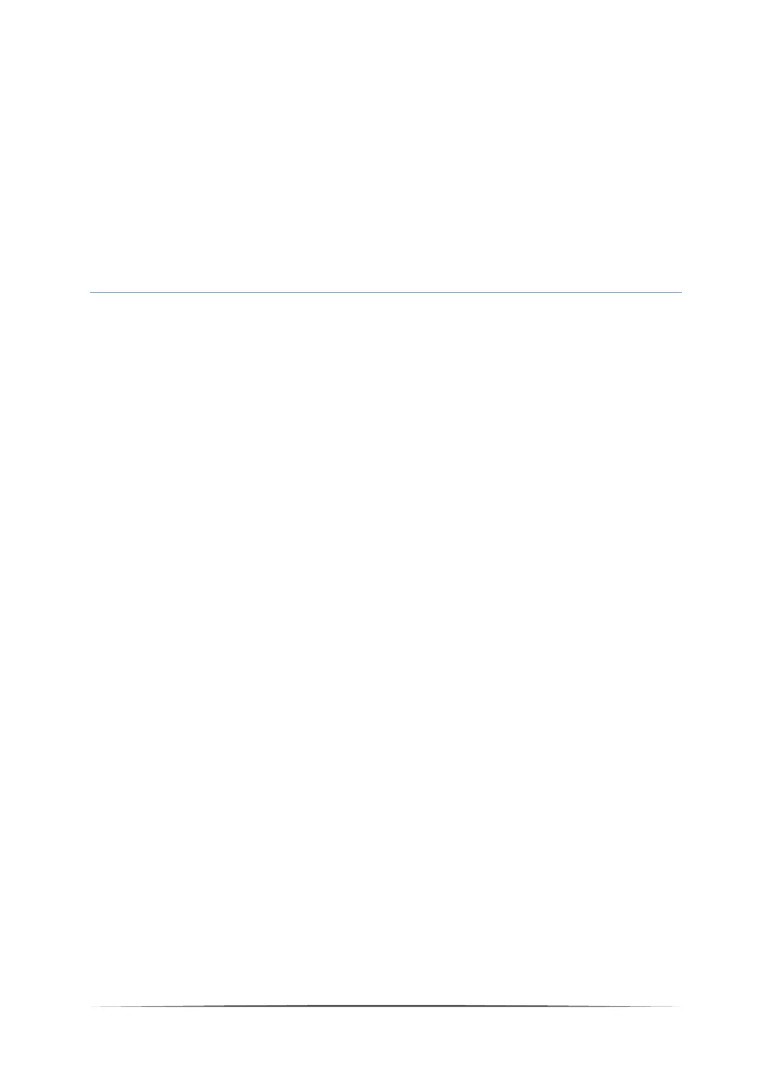Click the thin blue horizontal rule
The width and height of the screenshot is (772, 1091).
[386, 292]
